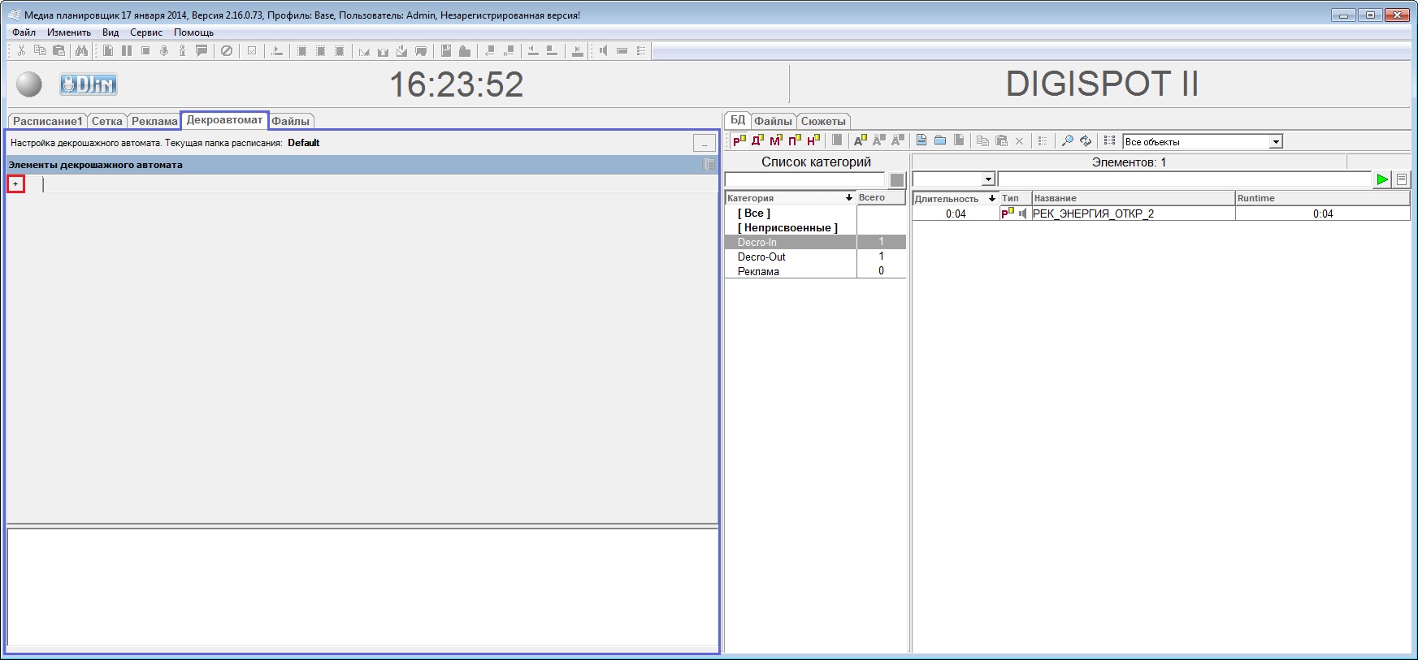Image resolution: width=1418 pixels, height=660 pixels.
Task: Switch to the left panel Файлы tab
Action: [x=290, y=121]
